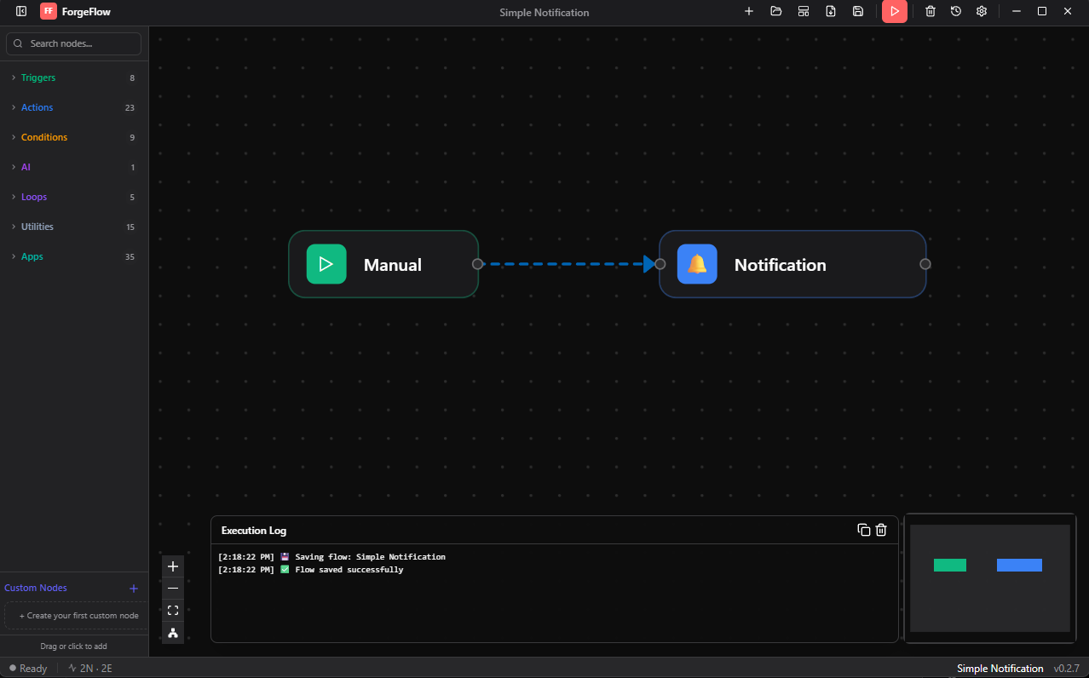This screenshot has width=1089, height=678.
Task: Expand the Conditions category
Action: (44, 137)
